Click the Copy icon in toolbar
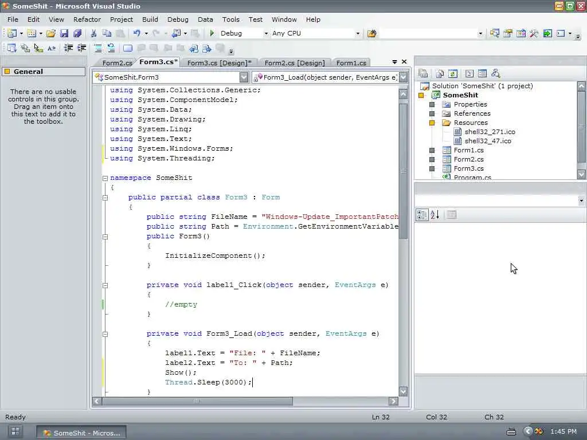This screenshot has height=440, width=587. 107,33
